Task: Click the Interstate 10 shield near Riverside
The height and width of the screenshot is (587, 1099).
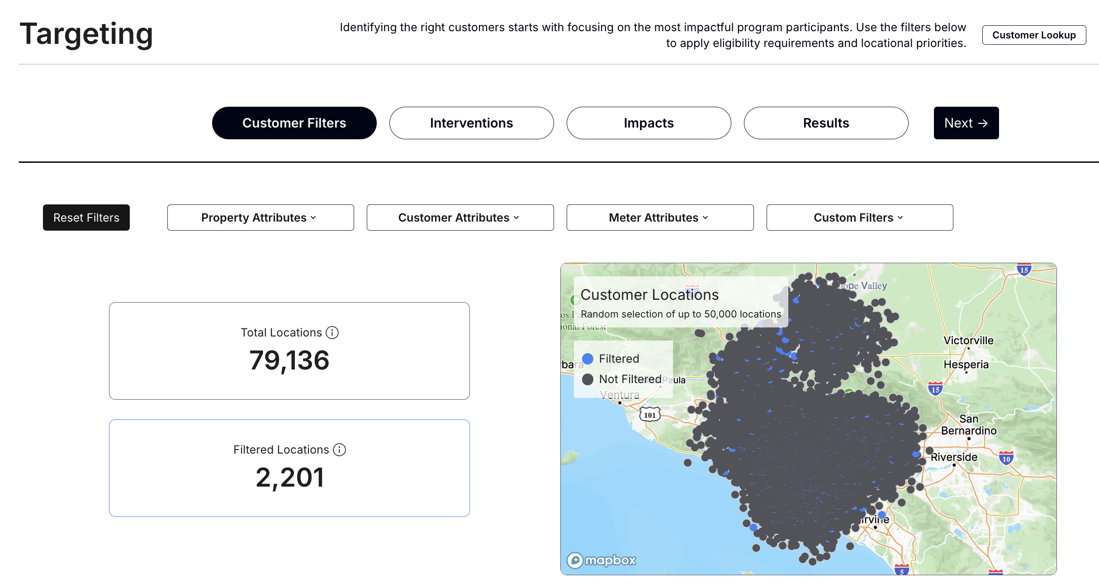Action: [1006, 459]
